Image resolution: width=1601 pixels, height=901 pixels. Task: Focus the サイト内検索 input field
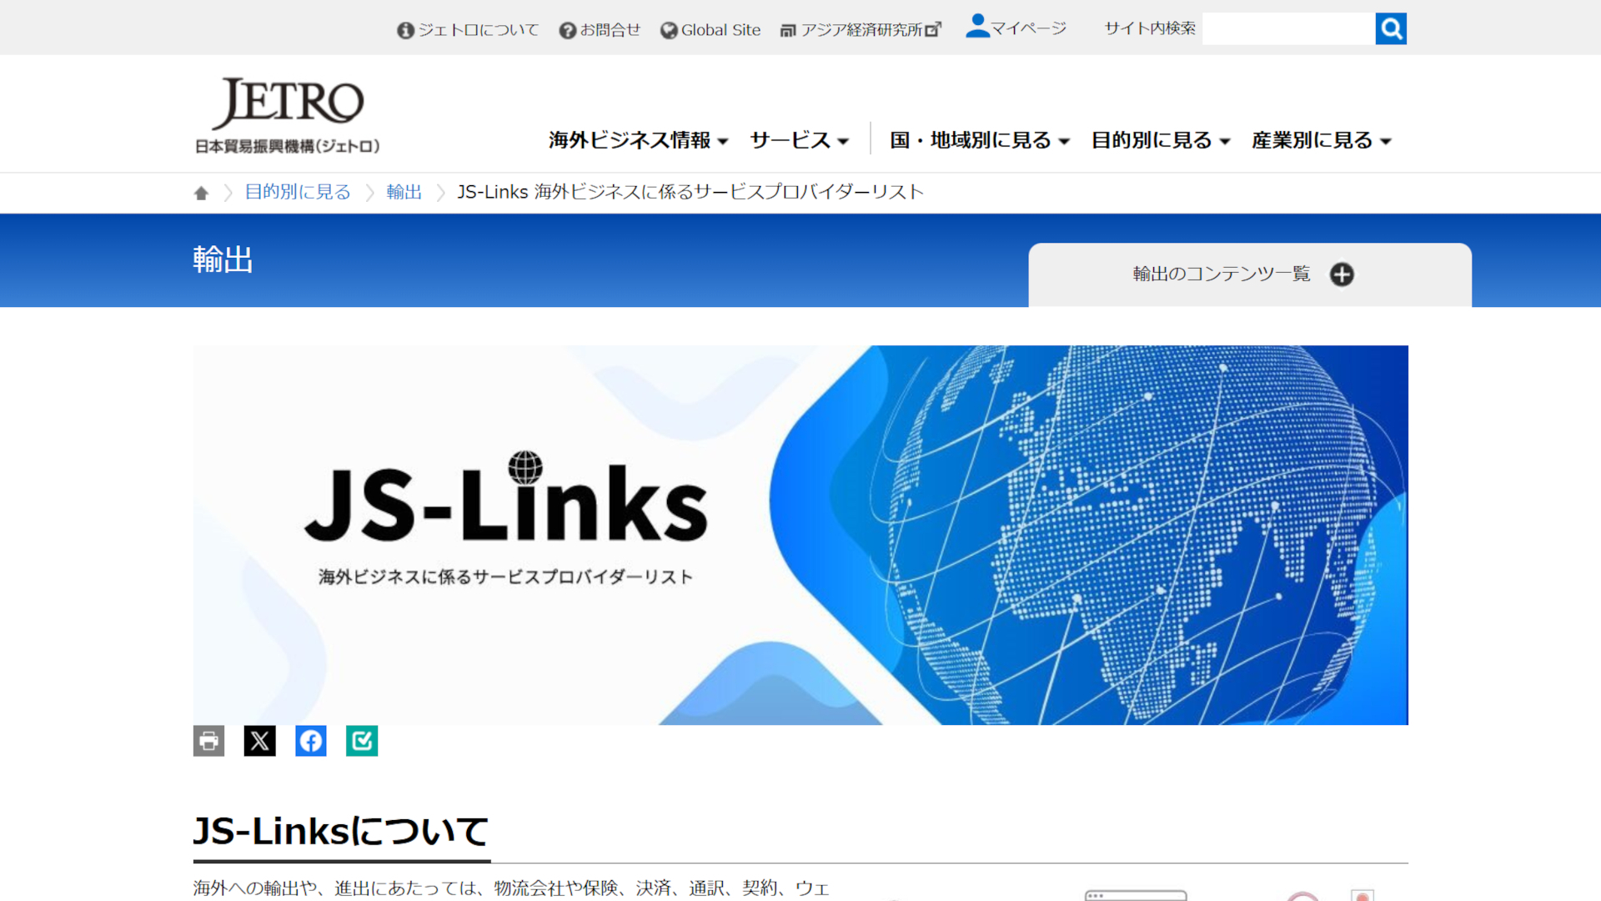1288,29
